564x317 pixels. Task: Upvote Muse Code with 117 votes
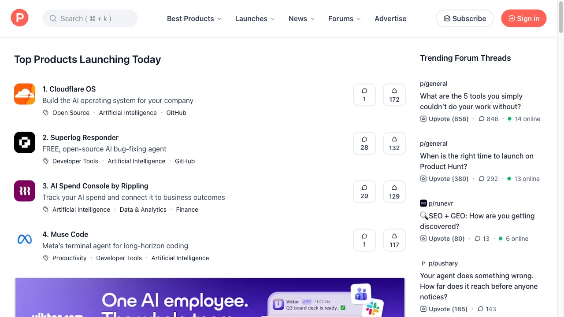click(x=394, y=240)
